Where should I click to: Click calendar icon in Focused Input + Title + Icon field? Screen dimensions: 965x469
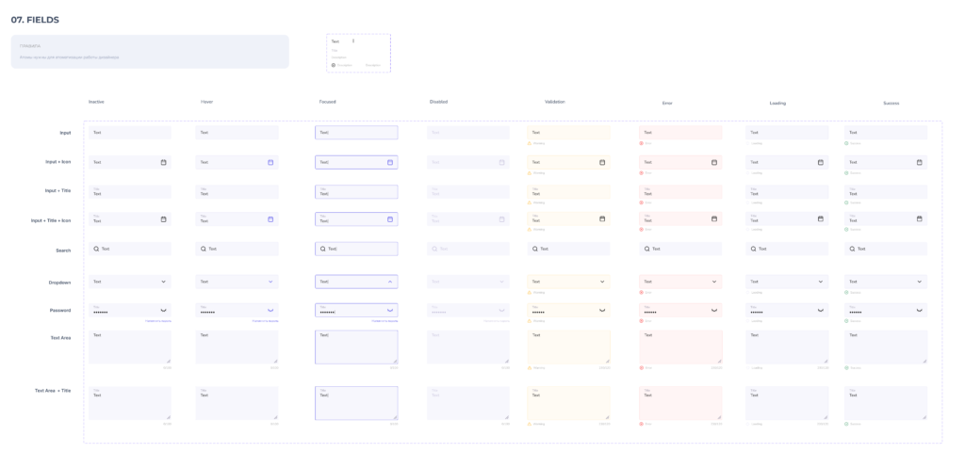390,219
